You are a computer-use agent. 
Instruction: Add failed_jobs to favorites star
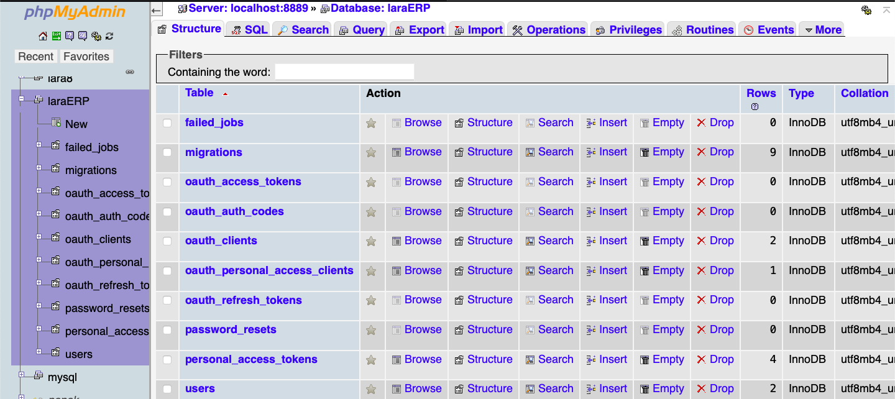click(371, 123)
